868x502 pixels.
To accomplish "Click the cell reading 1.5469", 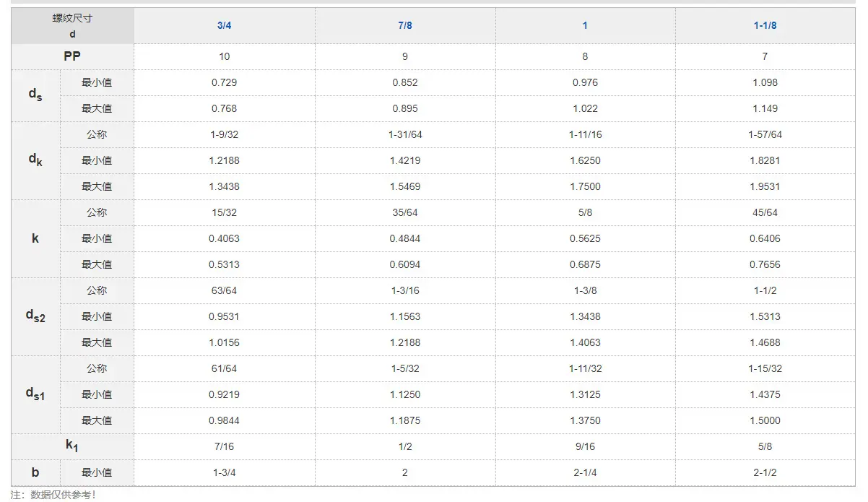I will pos(405,186).
